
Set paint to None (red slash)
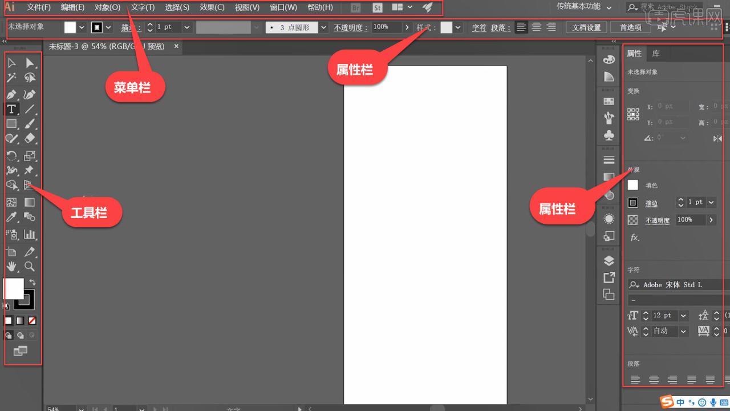click(x=32, y=321)
